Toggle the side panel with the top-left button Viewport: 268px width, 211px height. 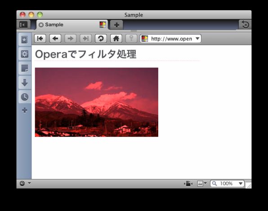tap(23, 25)
